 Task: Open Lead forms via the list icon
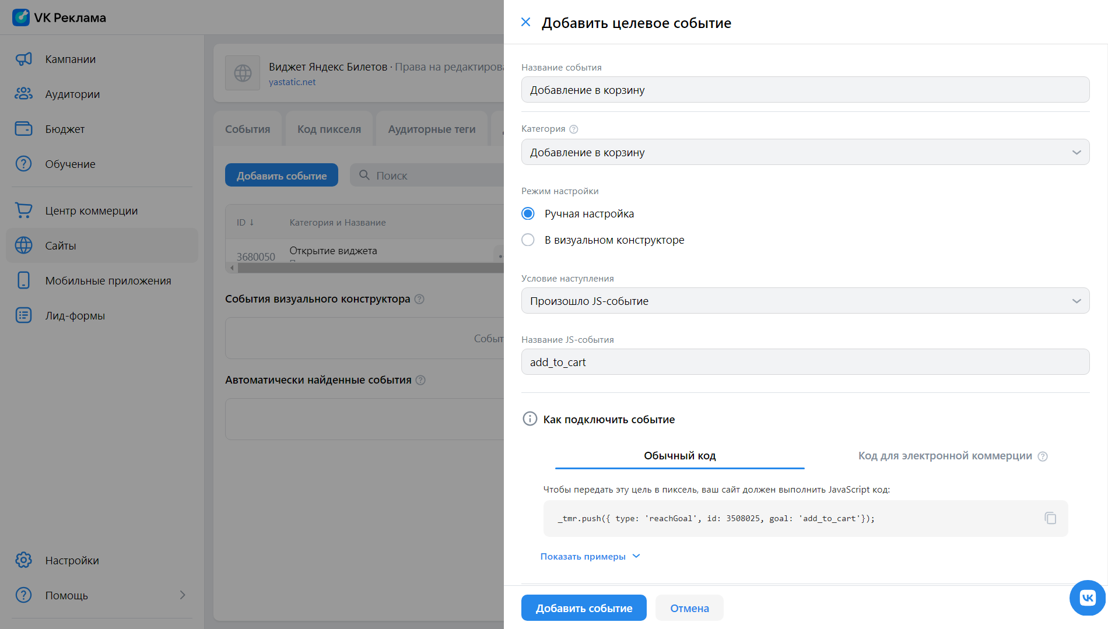click(23, 315)
